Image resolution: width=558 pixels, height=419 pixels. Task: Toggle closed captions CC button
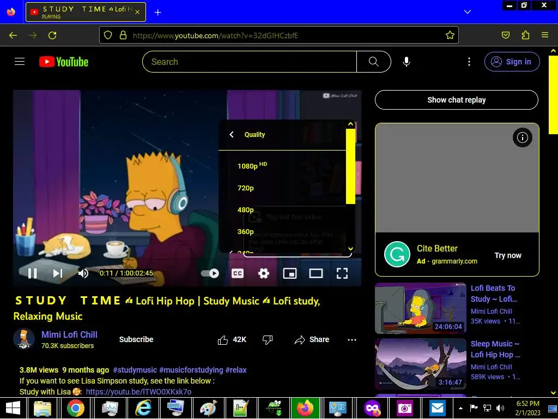point(238,273)
